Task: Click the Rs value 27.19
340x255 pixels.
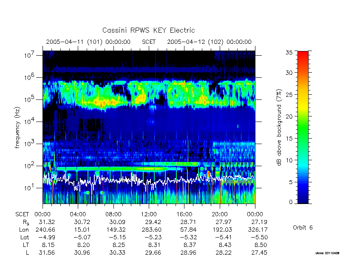Action: pos(259,222)
